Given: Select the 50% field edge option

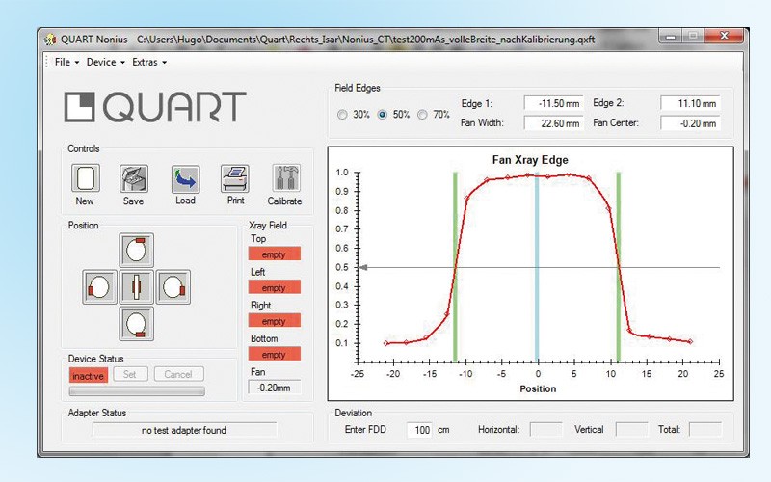Looking at the screenshot, I should [382, 115].
